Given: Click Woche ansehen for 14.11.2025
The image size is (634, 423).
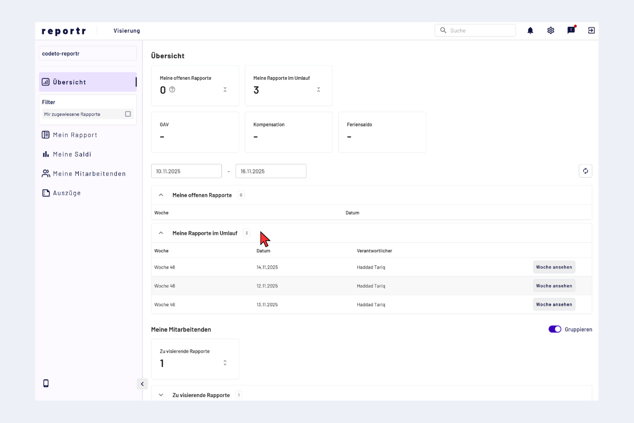Looking at the screenshot, I should pyautogui.click(x=554, y=267).
